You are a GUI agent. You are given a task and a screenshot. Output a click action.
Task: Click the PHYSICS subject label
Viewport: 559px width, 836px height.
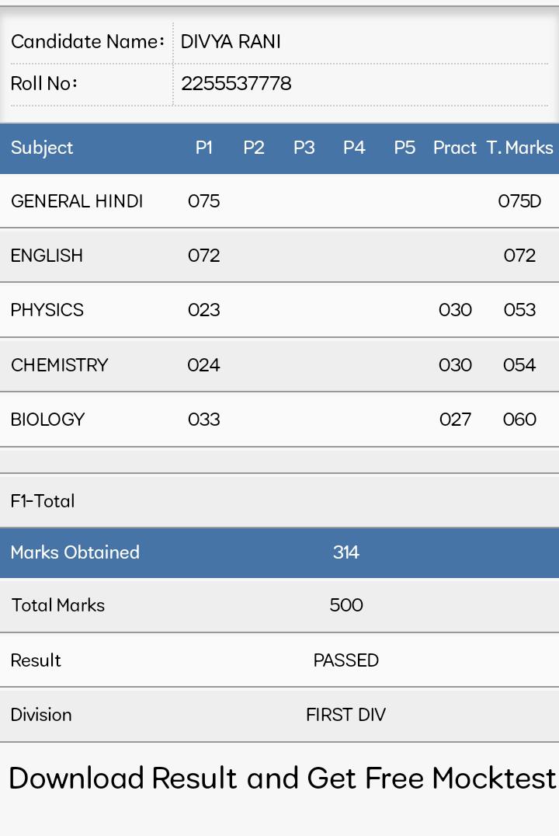pos(47,310)
